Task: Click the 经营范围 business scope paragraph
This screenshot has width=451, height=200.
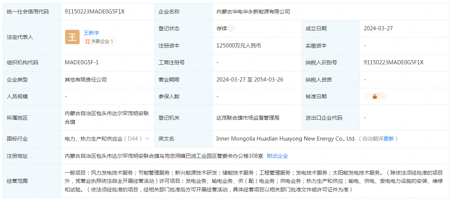Action: pos(254,181)
